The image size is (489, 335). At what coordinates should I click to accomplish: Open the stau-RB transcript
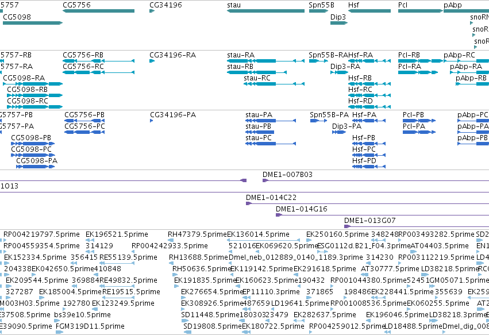coord(257,72)
